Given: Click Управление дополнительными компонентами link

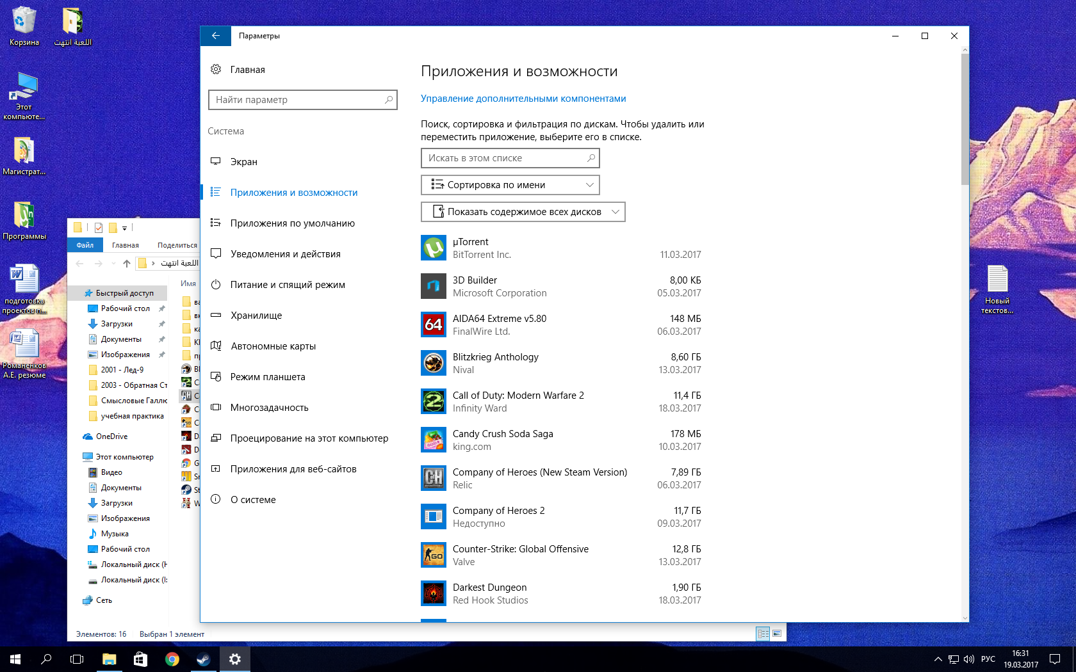Looking at the screenshot, I should 523,99.
